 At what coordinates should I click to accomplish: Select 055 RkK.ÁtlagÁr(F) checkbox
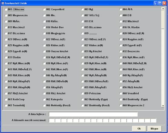(x=82, y=87)
